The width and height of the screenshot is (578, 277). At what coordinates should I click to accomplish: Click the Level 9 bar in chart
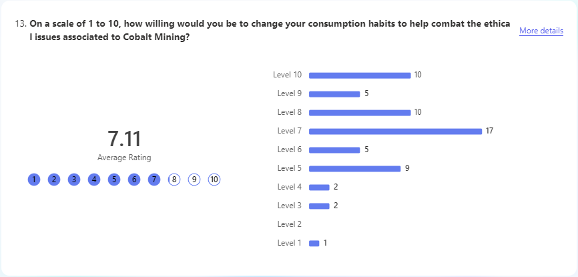pos(334,94)
